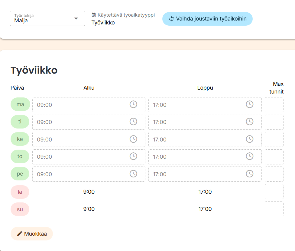Toggle the Friday 'pe' day chip
Screen dimensions: 295x251
pyautogui.click(x=20, y=174)
